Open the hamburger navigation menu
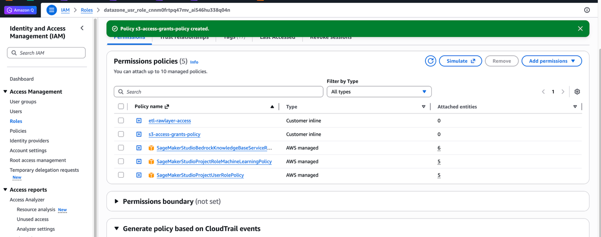Image resolution: width=601 pixels, height=237 pixels. click(x=51, y=10)
